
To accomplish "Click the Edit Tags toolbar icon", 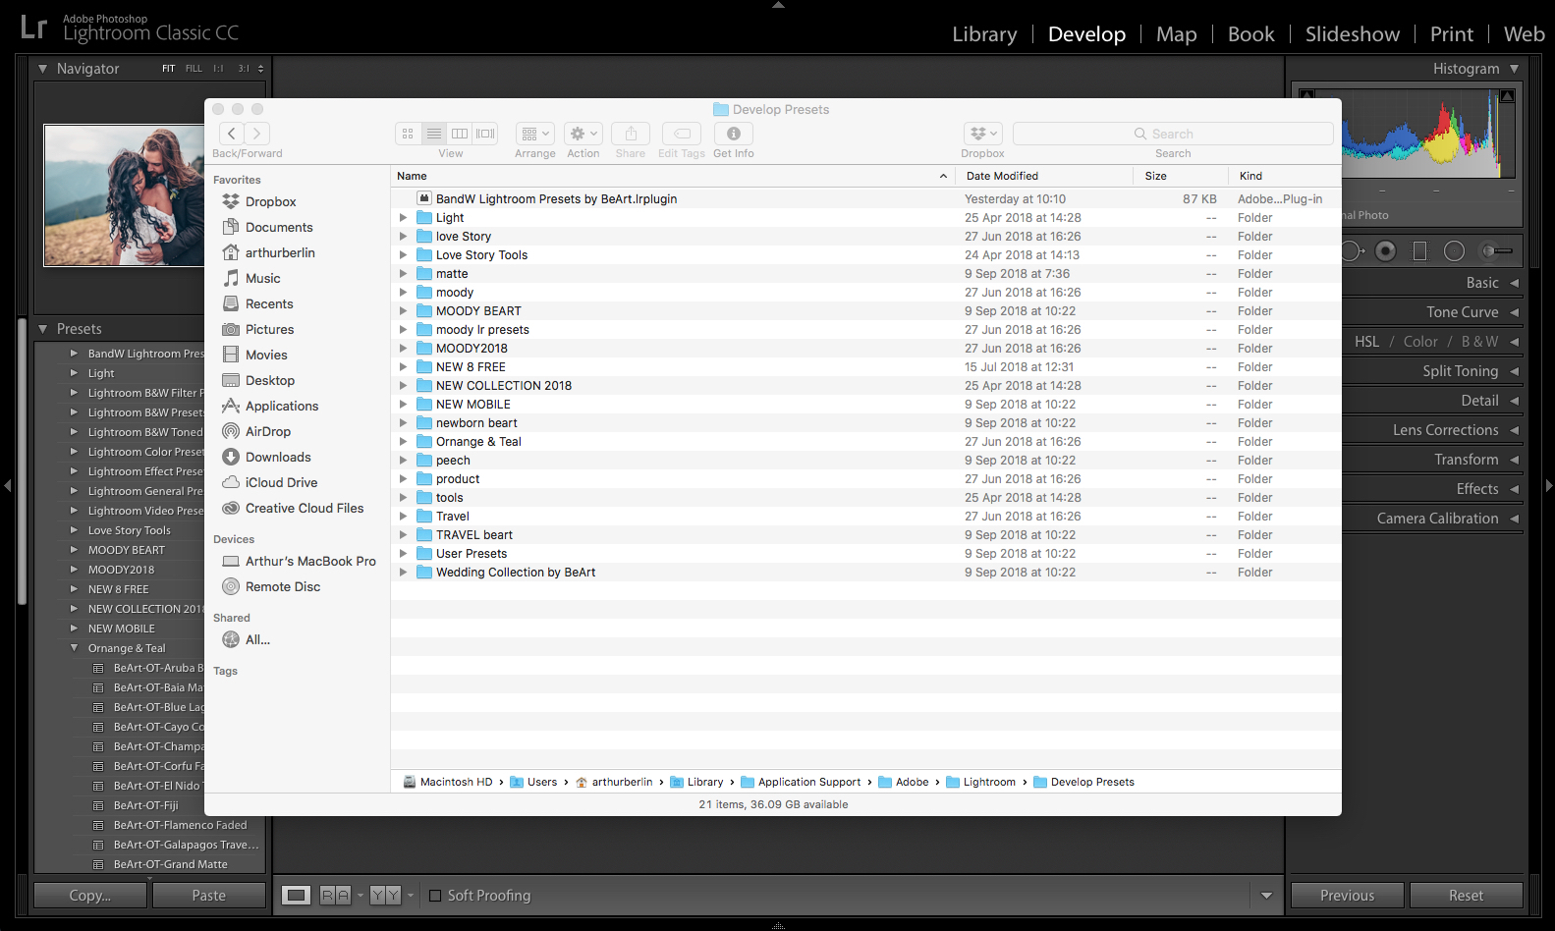I will point(682,134).
